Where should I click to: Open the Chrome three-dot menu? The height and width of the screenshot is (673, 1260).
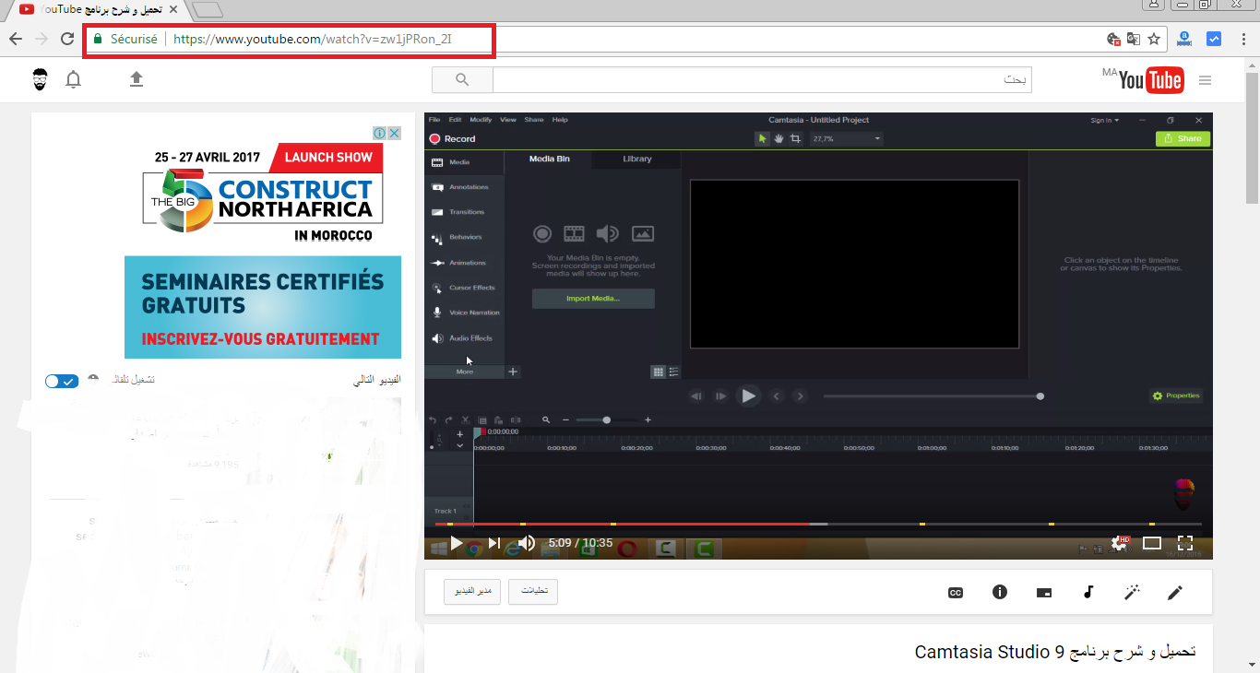coord(1243,40)
